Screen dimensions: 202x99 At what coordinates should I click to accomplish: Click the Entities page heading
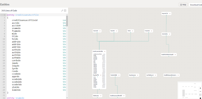point(5,5)
